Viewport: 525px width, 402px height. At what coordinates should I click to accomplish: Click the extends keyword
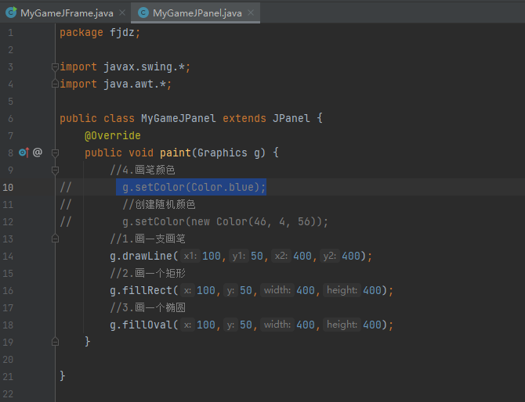click(x=244, y=118)
